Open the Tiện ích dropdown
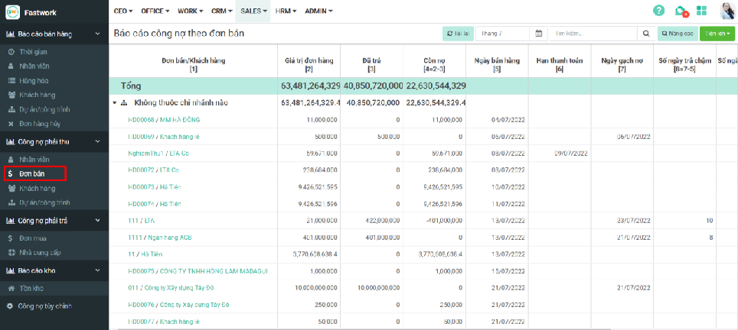 pos(717,34)
